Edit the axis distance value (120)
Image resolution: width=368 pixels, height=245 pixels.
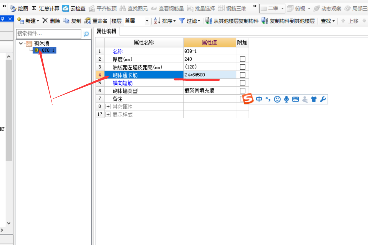[210, 67]
